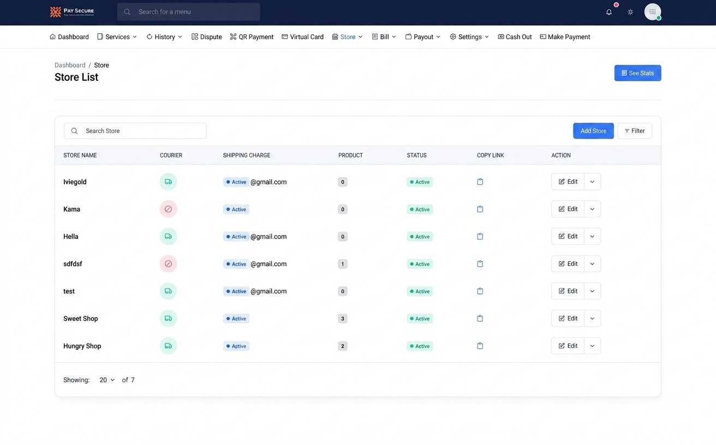Viewport: 716px width, 445px height.
Task: Copy the store link for Hella
Action: 480,236
